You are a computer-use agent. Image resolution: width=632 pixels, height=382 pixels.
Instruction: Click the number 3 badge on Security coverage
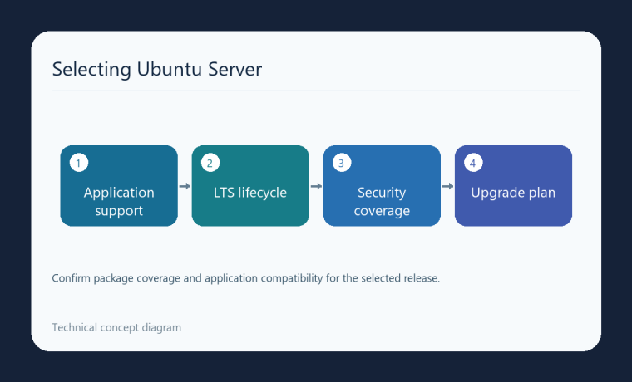coord(342,163)
